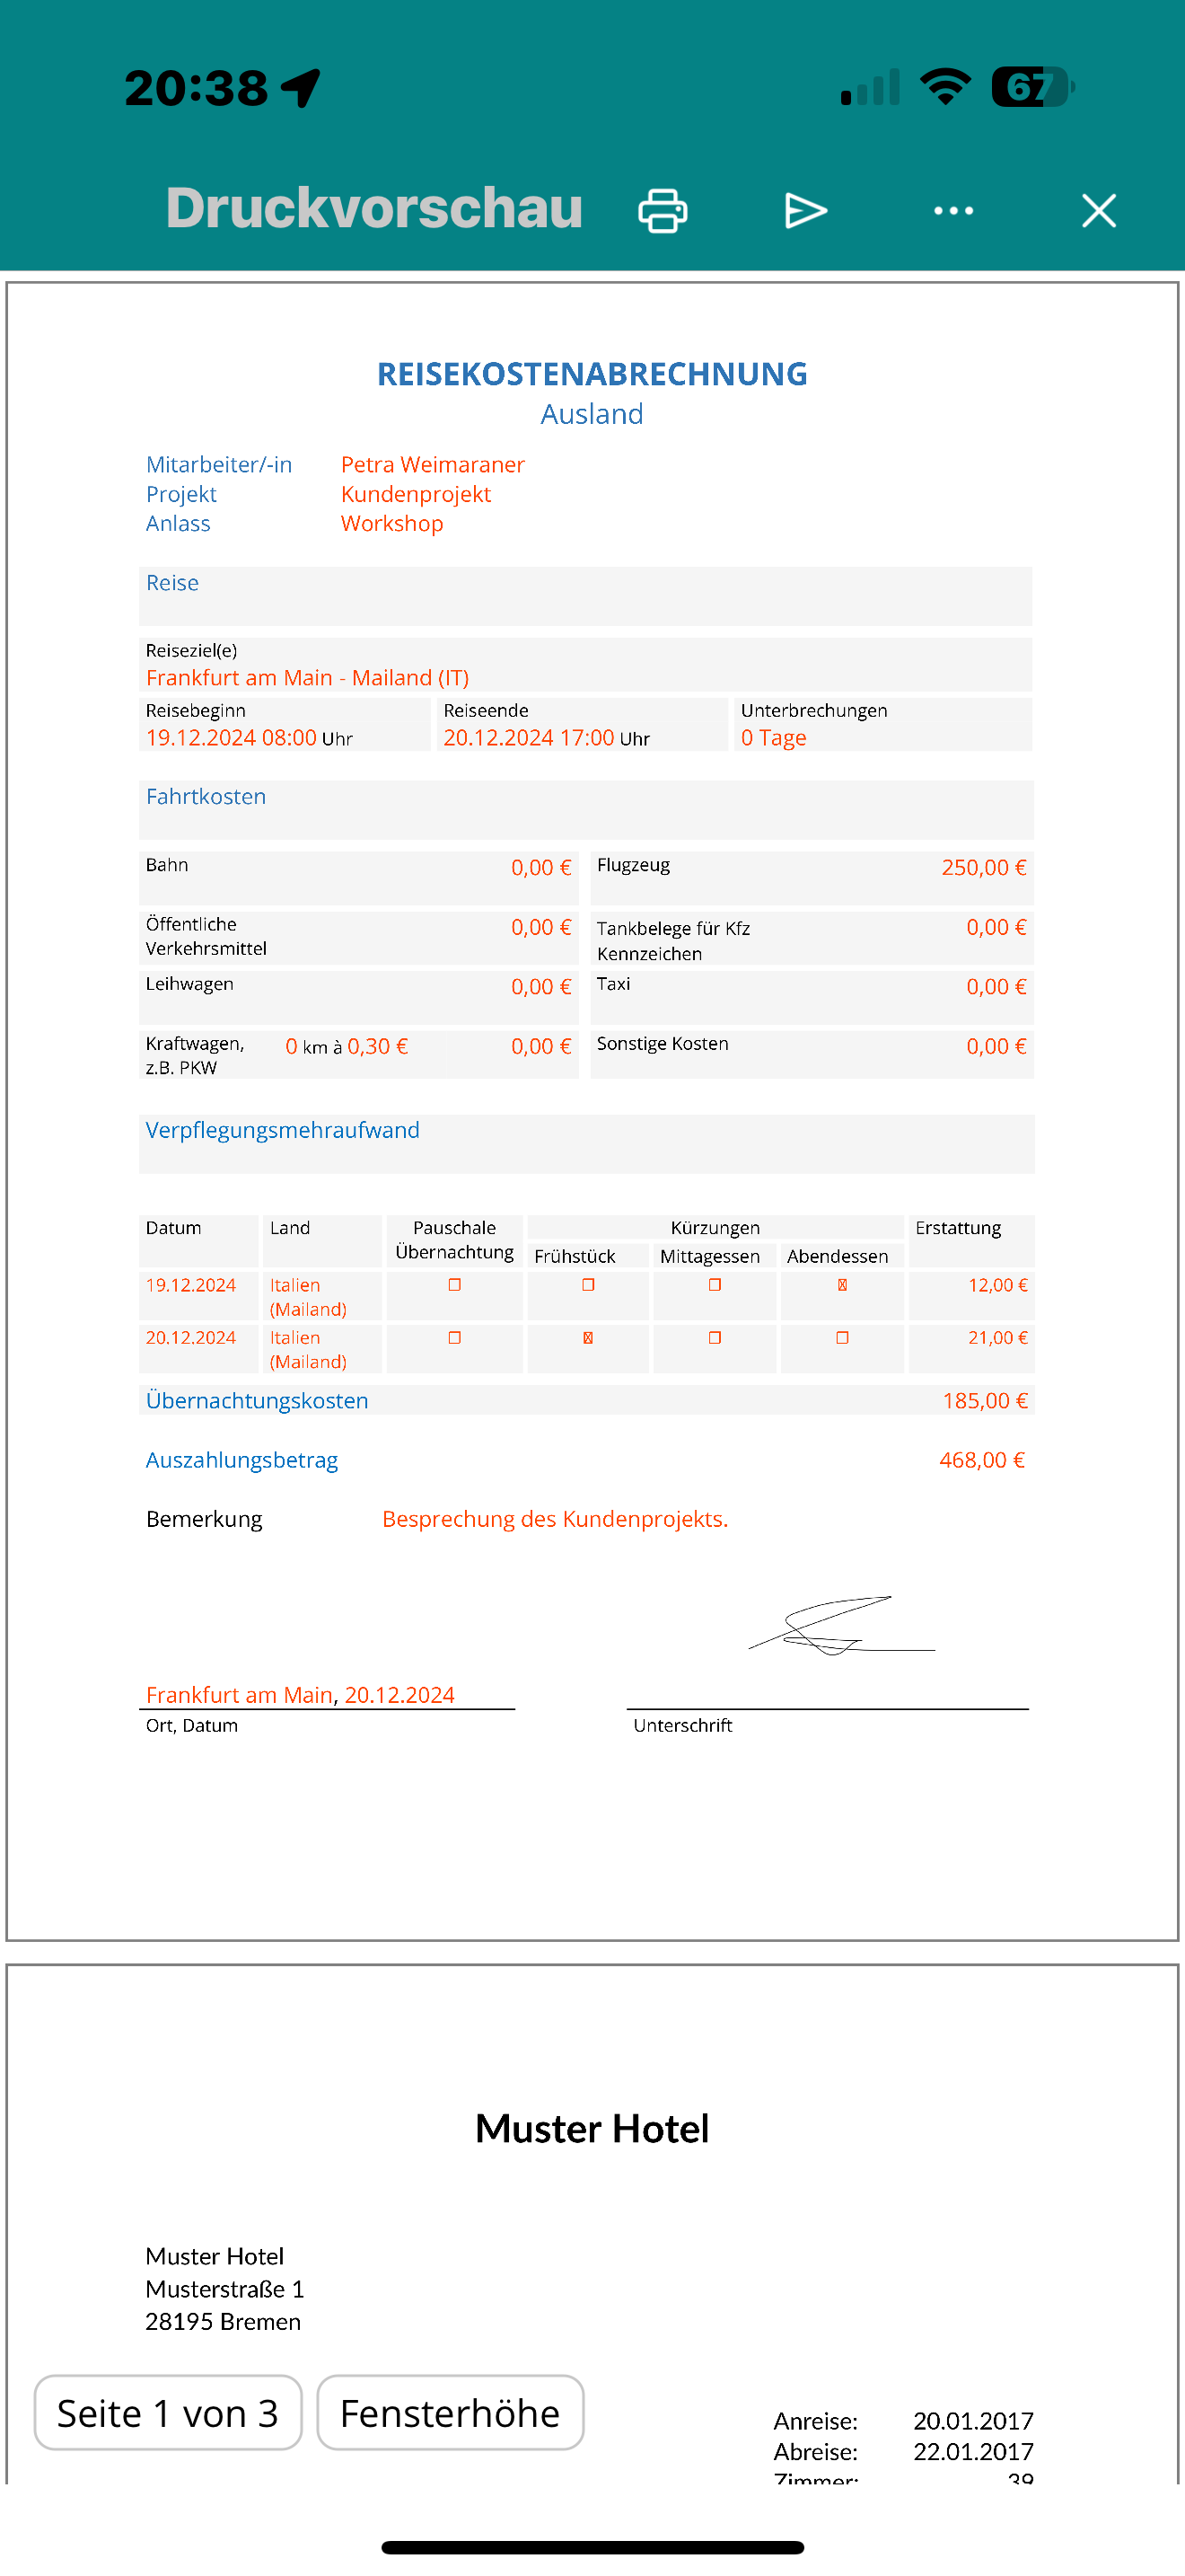Tap the Wi-Fi status icon
1185x2576 pixels.
(x=945, y=87)
